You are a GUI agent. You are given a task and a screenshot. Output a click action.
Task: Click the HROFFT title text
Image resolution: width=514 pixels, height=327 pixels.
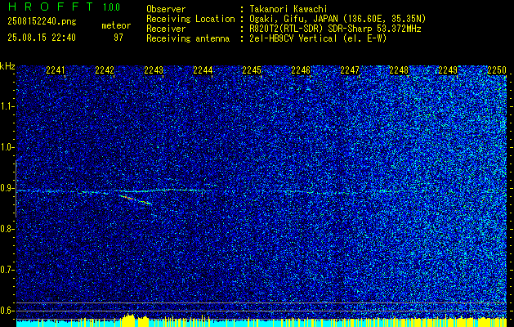click(x=51, y=7)
